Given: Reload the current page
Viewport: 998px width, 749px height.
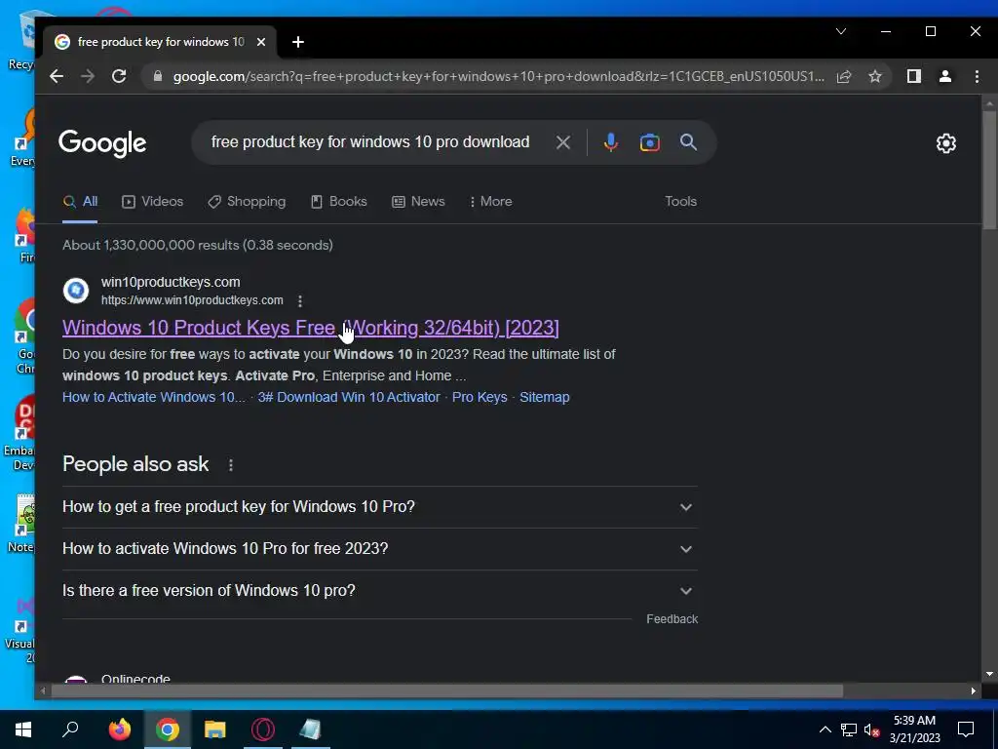Looking at the screenshot, I should (118, 76).
